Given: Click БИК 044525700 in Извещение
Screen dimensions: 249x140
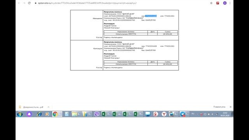Looking at the screenshot, I should click(x=149, y=20).
